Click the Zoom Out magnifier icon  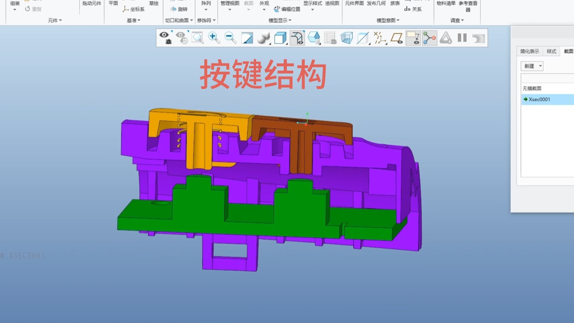click(230, 38)
